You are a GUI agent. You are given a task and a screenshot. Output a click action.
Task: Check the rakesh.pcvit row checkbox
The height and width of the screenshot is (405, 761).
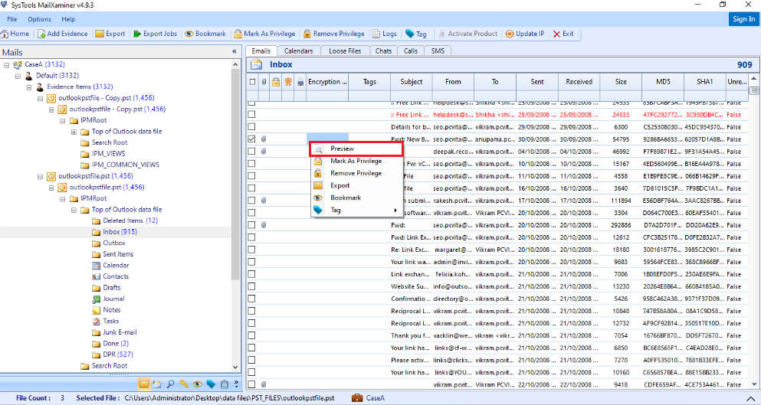251,201
